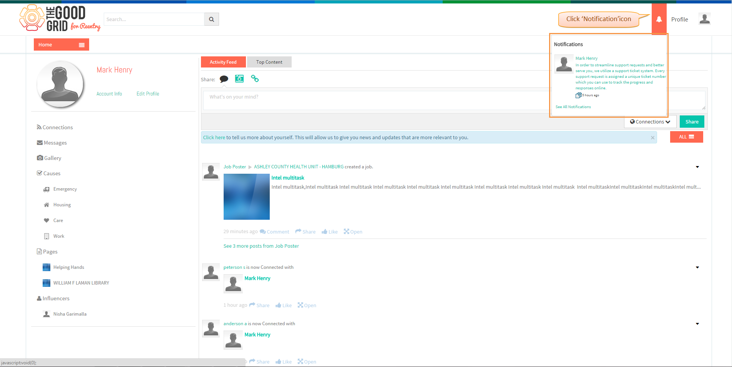The width and height of the screenshot is (732, 367).
Task: Click the Profile link in header
Action: pyautogui.click(x=680, y=20)
